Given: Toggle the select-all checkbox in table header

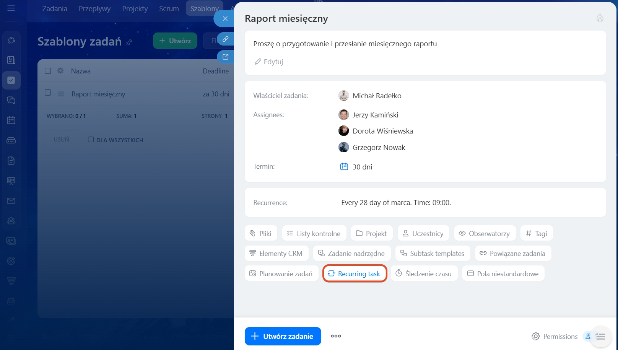Looking at the screenshot, I should click(48, 71).
